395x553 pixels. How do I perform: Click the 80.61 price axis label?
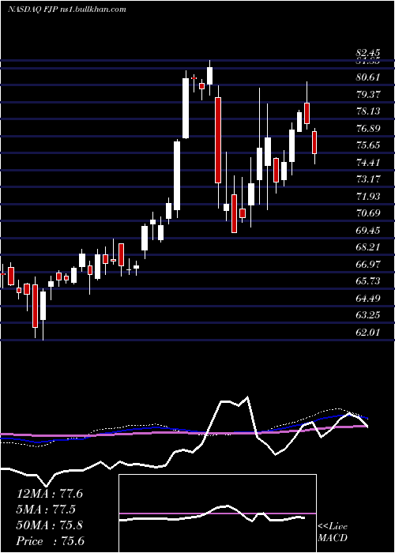click(368, 77)
